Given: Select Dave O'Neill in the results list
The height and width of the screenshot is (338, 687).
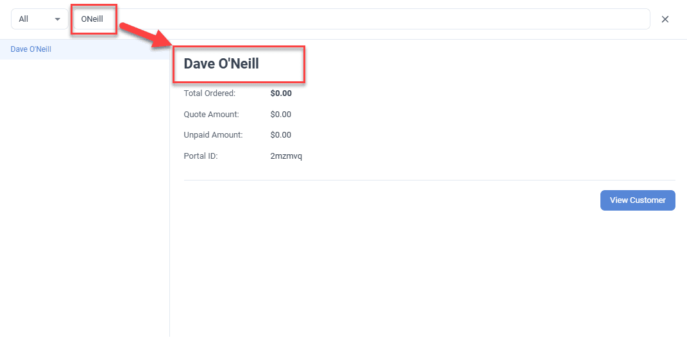Looking at the screenshot, I should click(x=31, y=49).
